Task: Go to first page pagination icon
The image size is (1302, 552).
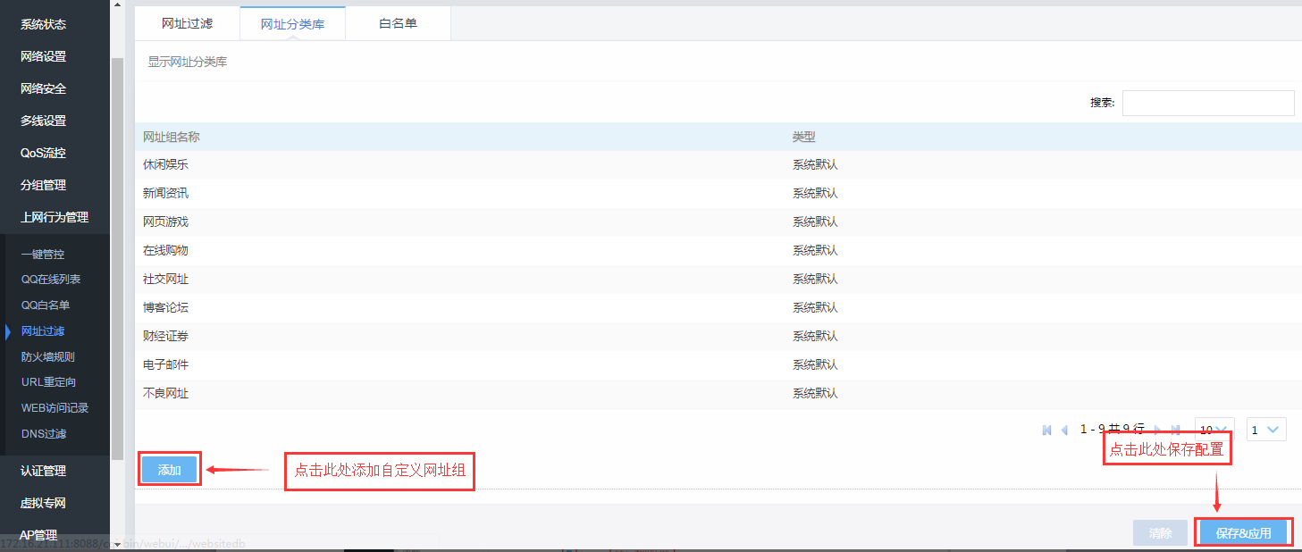Action: pos(1046,430)
